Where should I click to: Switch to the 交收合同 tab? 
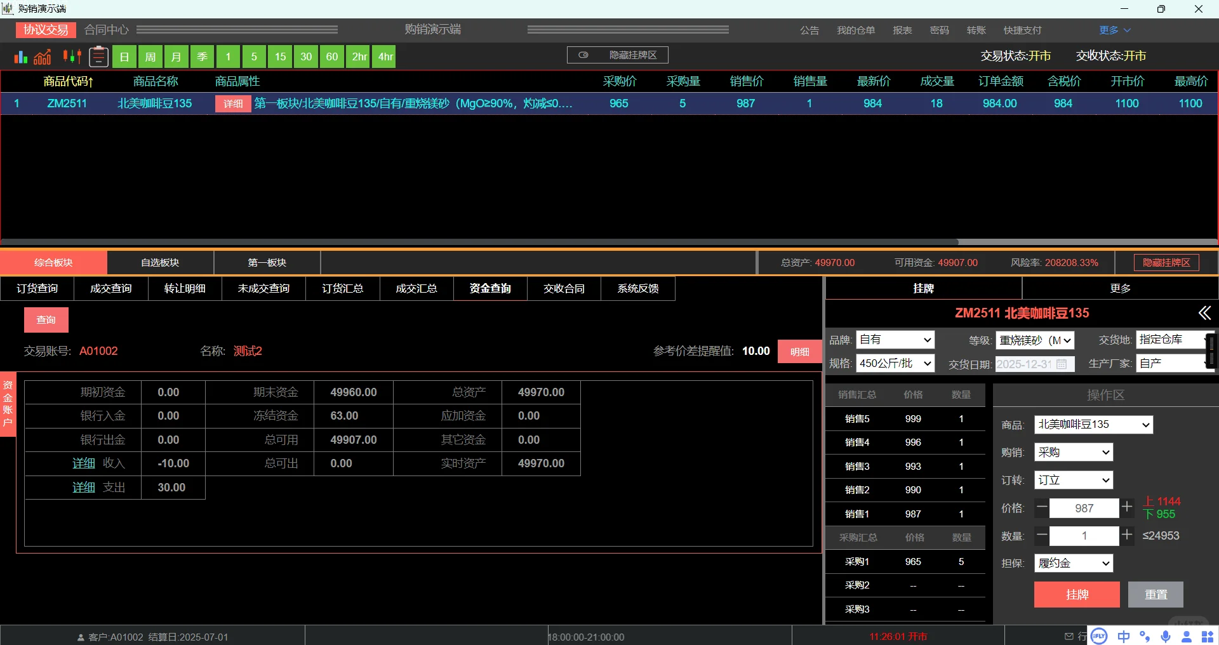[564, 288]
